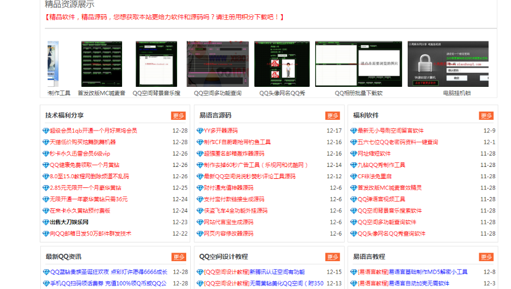Click the 福利软件 section heading

click(x=366, y=115)
